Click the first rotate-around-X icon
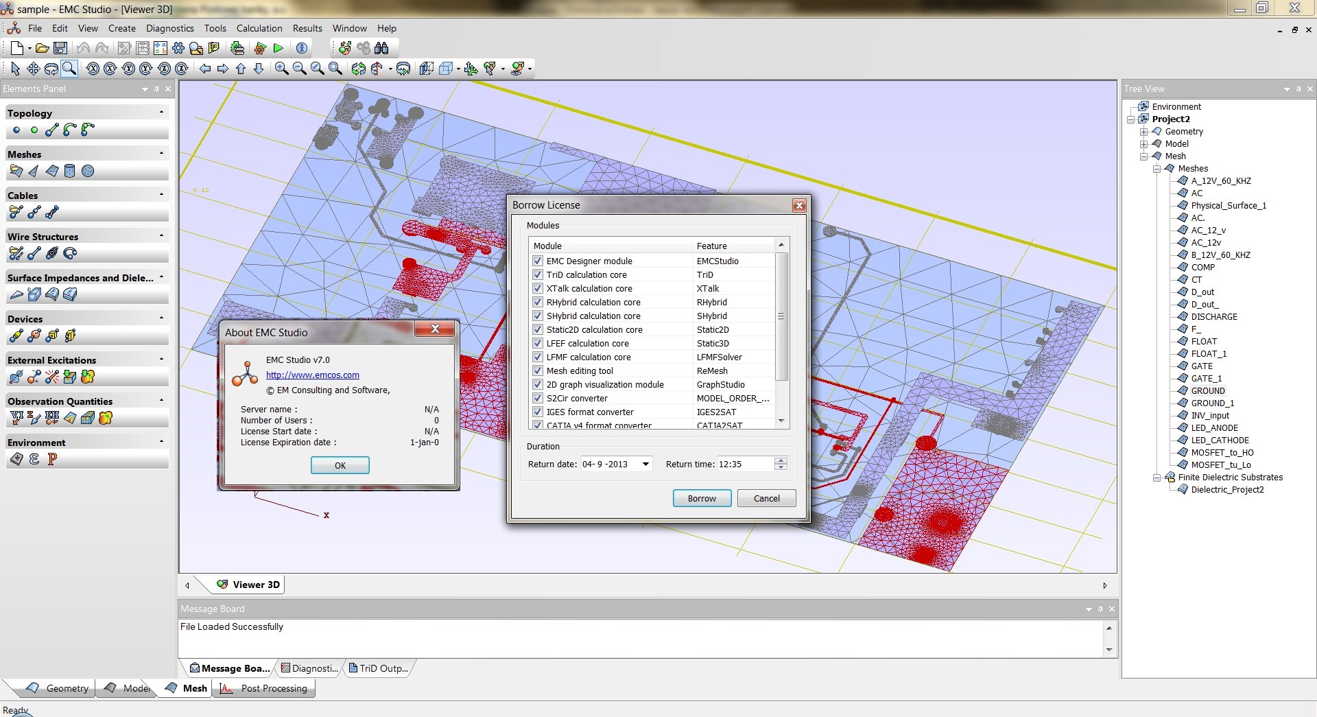This screenshot has width=1317, height=717. click(93, 69)
